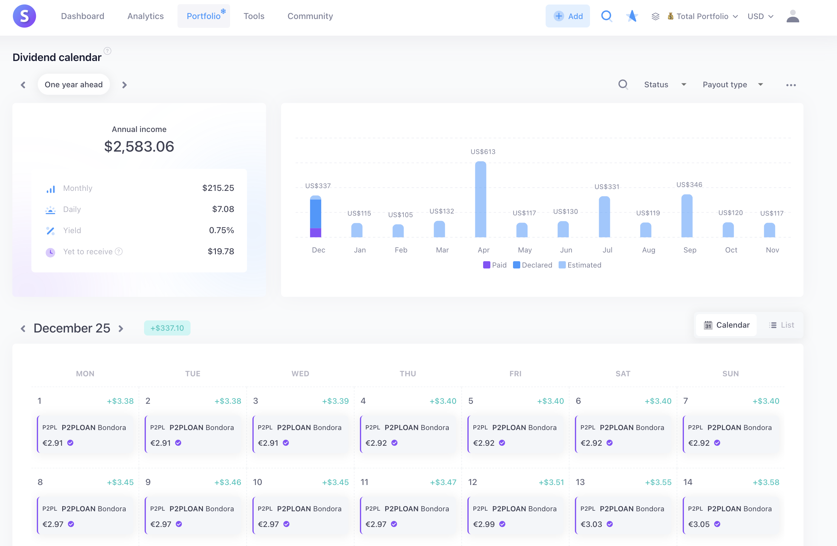Click the blue star icon in the header
The image size is (837, 546).
click(x=632, y=16)
